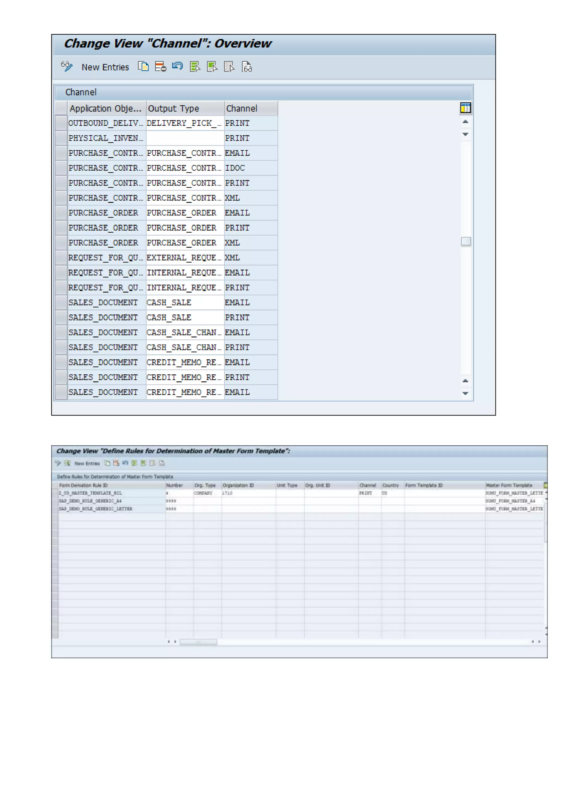
Task: Select PURCHASE_CONTR EMAIL row selector
Action: 61,153
